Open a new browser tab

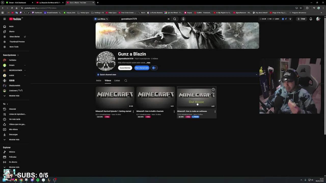coord(98,3)
